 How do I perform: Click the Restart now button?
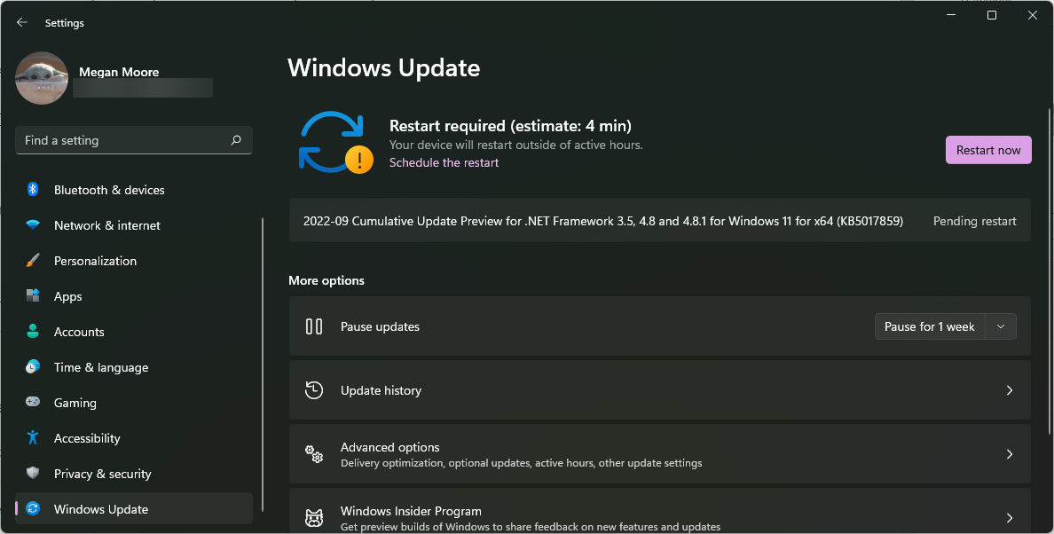988,150
